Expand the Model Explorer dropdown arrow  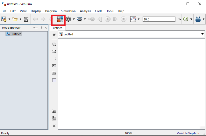click(x=85, y=19)
